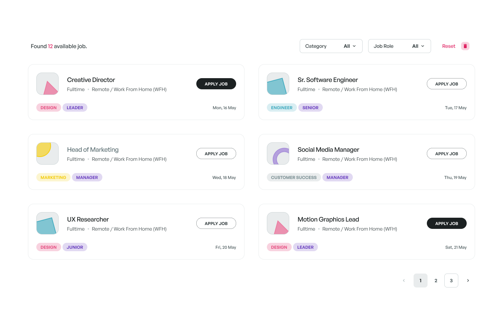
Task: Click Social Media Manager purple ring logo
Action: (278, 154)
